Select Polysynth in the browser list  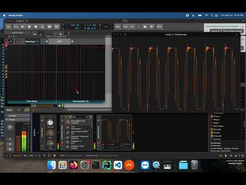click(217, 136)
